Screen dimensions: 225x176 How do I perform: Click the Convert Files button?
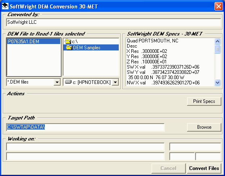click(204, 168)
